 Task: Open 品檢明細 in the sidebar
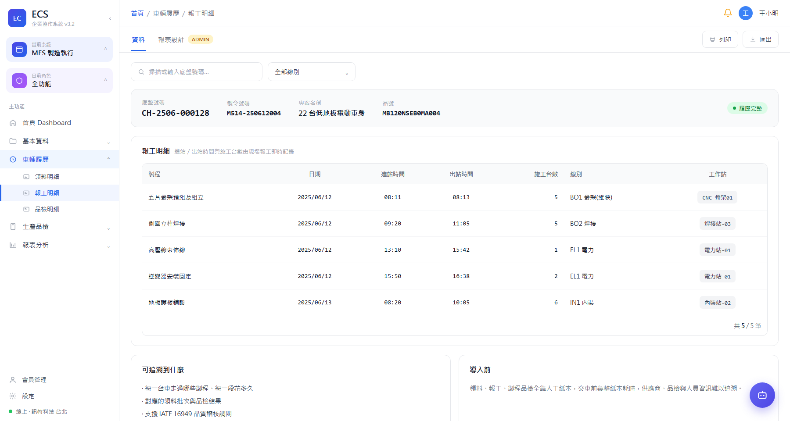[x=60, y=209]
